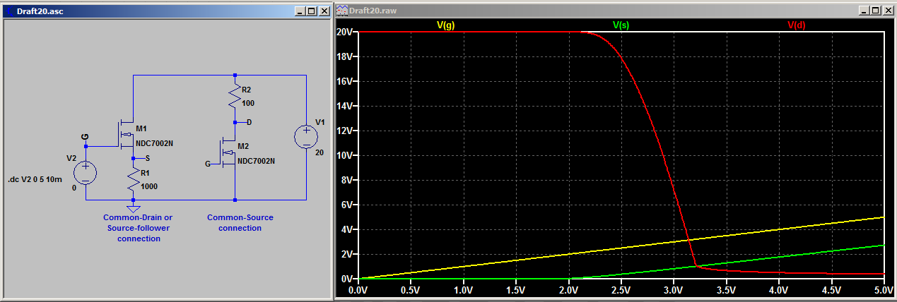The height and width of the screenshot is (302, 897).
Task: Select the M2 MOSFET symbol in the schematic
Action: (x=228, y=151)
